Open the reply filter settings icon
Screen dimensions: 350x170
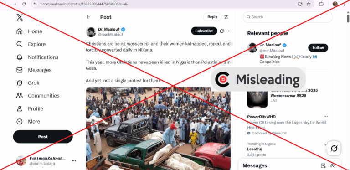point(226,17)
